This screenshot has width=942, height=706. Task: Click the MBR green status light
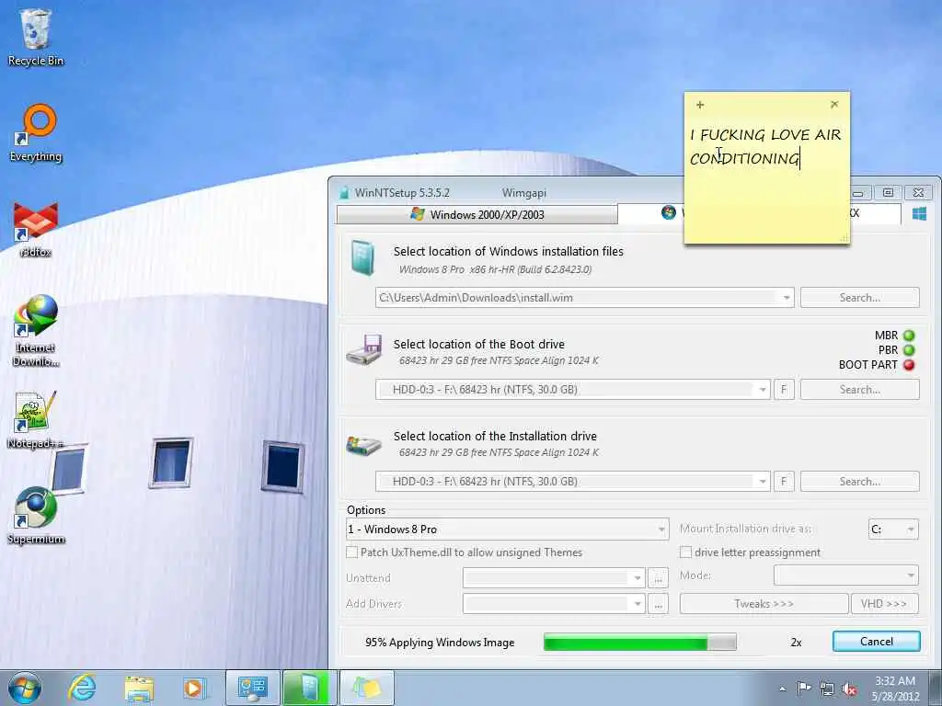coord(909,336)
